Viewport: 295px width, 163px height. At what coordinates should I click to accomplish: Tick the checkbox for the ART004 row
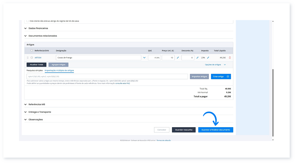(32, 58)
